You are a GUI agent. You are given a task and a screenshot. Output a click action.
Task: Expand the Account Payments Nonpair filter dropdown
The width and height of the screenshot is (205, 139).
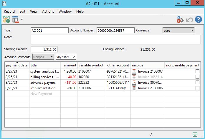[x=43, y=57]
